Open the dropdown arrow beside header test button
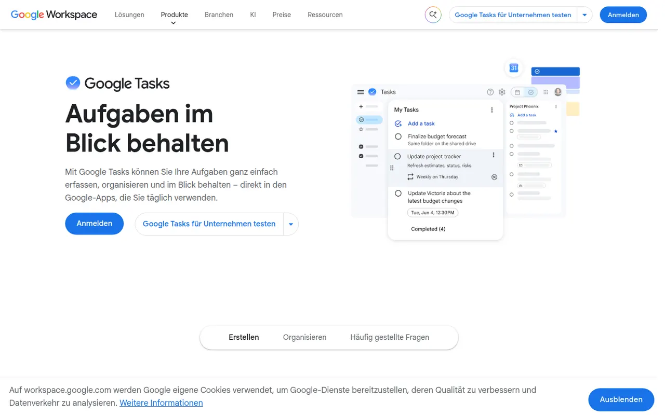Image resolution: width=665 pixels, height=415 pixels. tap(584, 15)
